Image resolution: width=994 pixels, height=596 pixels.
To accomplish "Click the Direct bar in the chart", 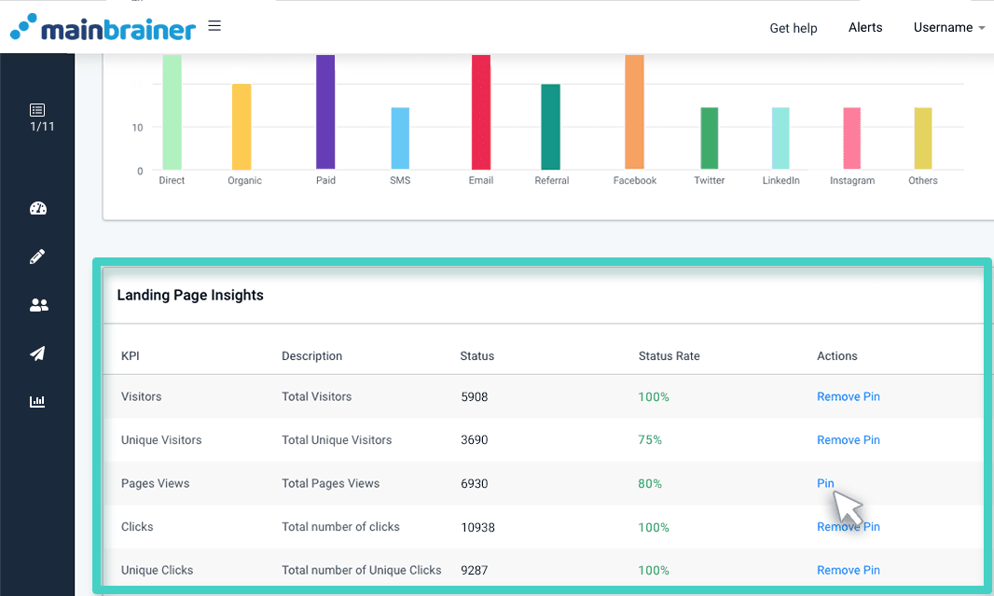I will pos(172,112).
